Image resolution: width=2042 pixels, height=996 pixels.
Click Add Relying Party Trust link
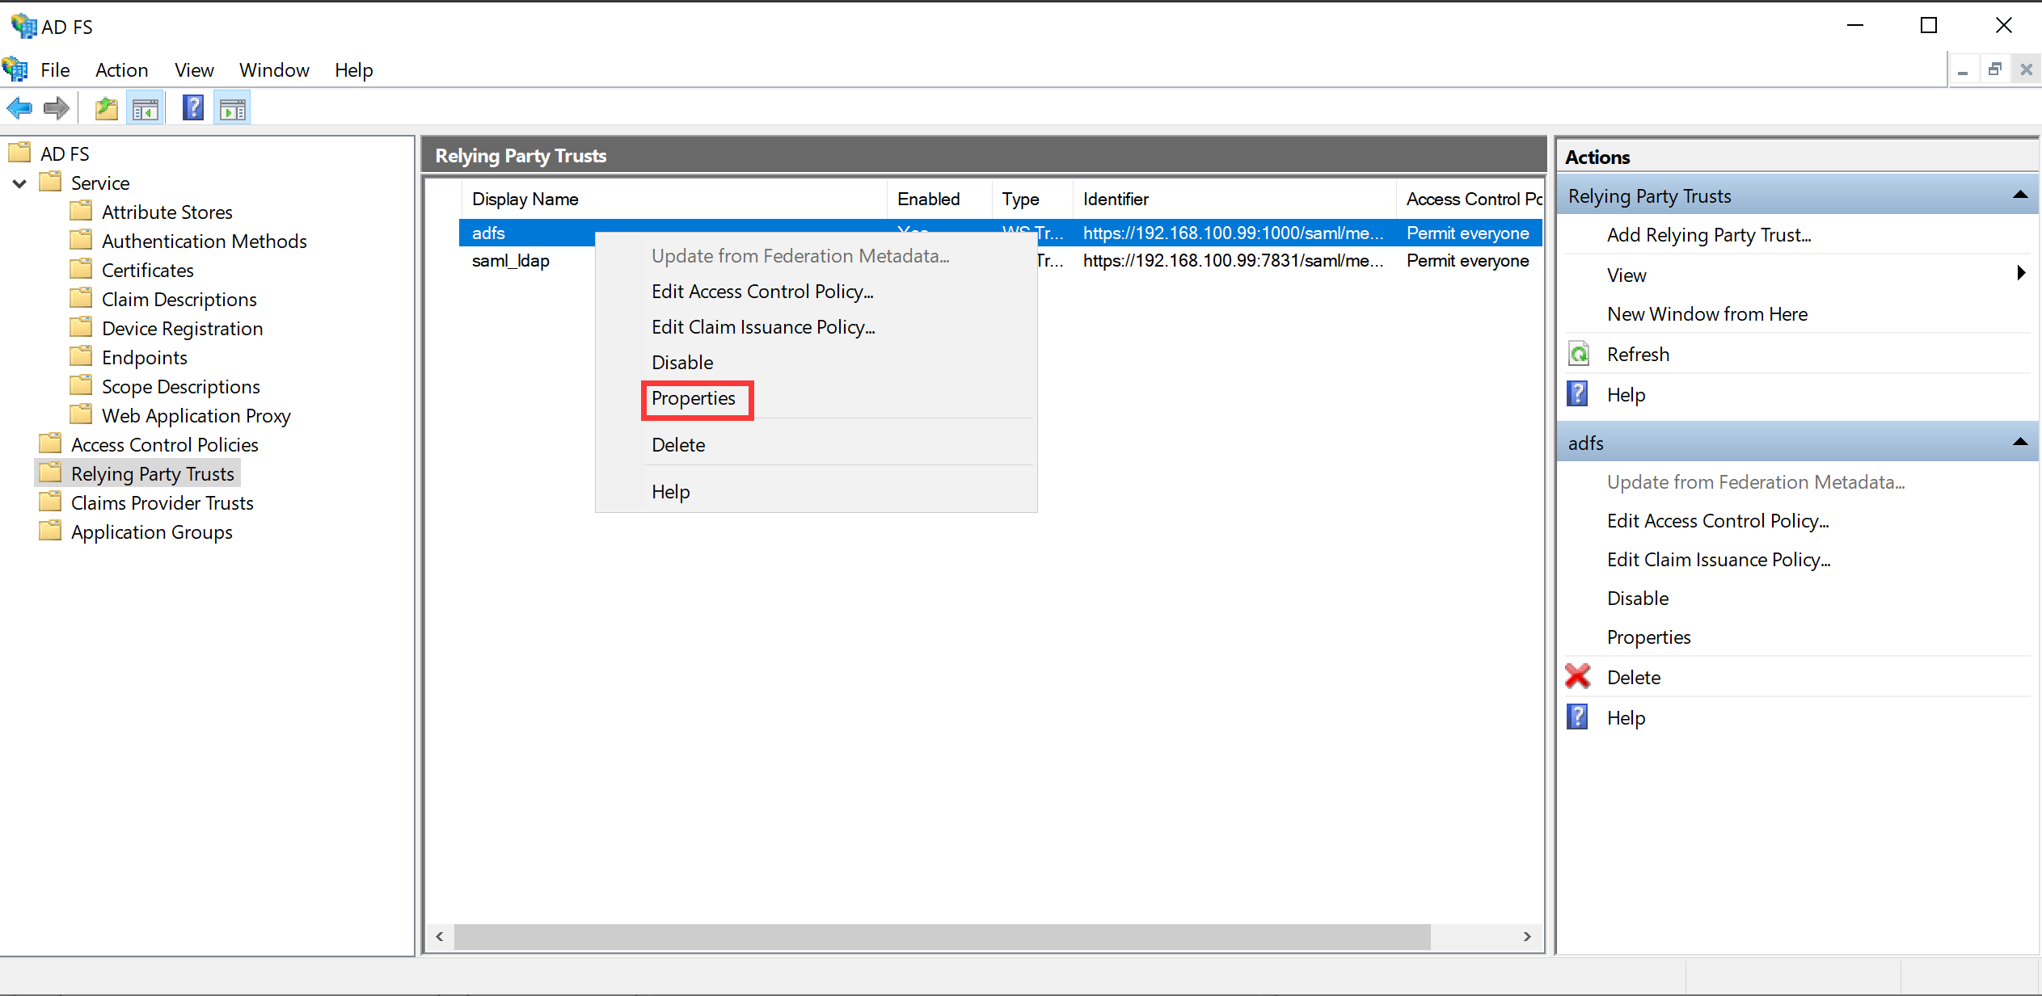(1708, 235)
